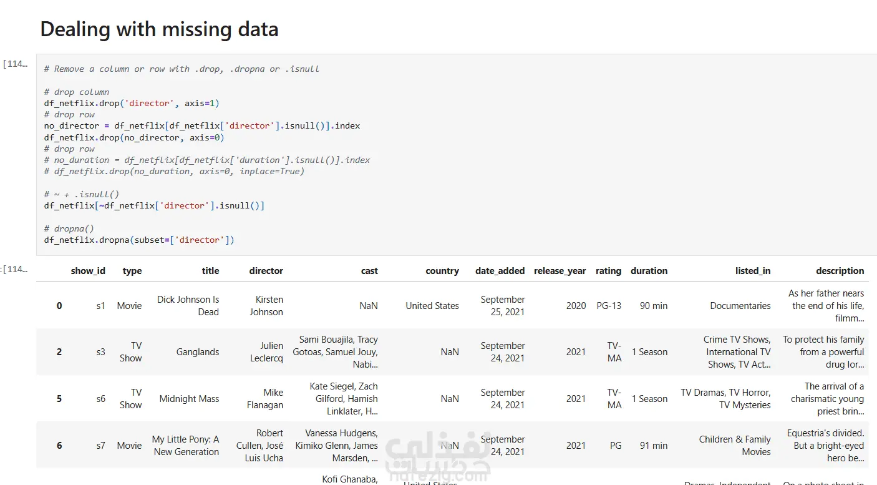Click the df_netflix.dropna(subset=['director']) line
Screen dimensions: 877x485
(139, 240)
